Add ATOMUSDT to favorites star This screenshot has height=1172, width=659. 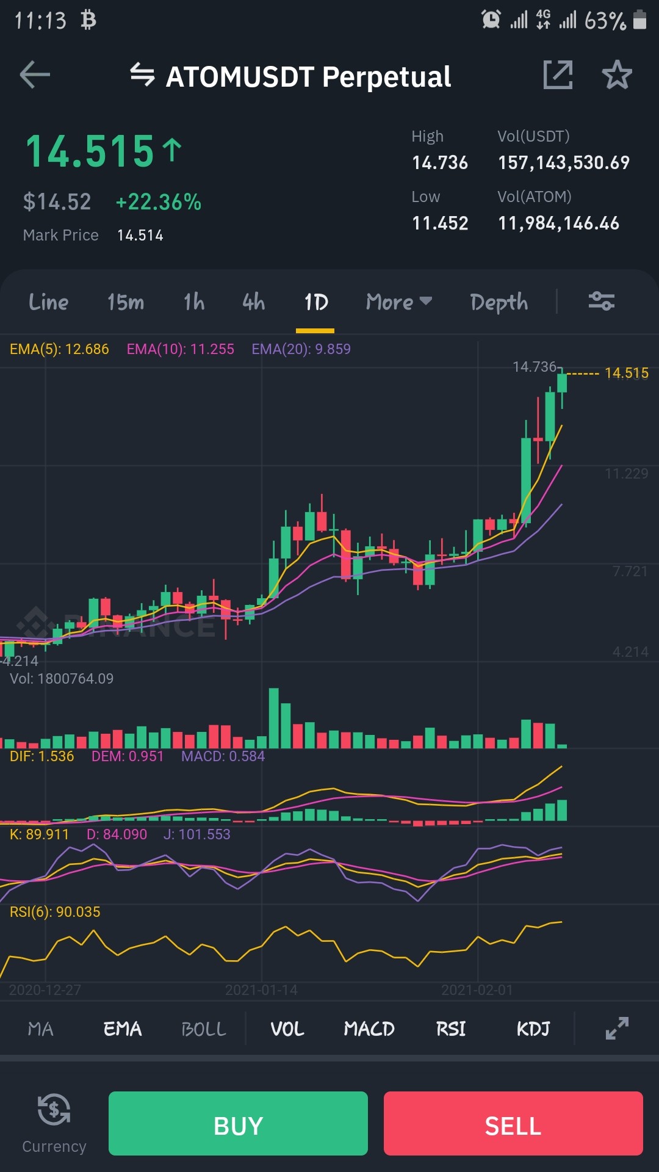click(x=617, y=75)
